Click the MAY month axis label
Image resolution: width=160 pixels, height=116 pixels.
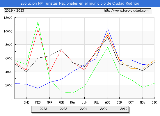(x=73, y=102)
